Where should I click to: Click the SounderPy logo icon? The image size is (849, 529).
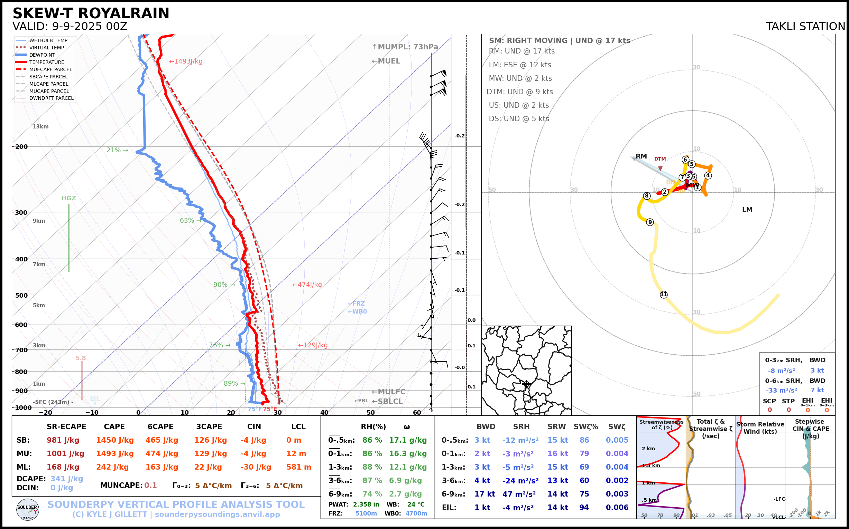(x=28, y=510)
